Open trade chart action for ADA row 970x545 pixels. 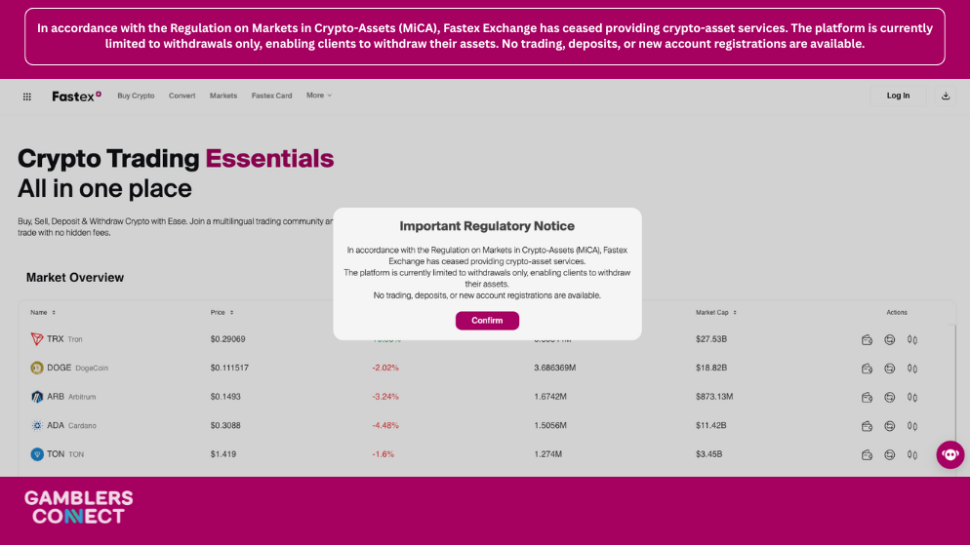click(912, 426)
